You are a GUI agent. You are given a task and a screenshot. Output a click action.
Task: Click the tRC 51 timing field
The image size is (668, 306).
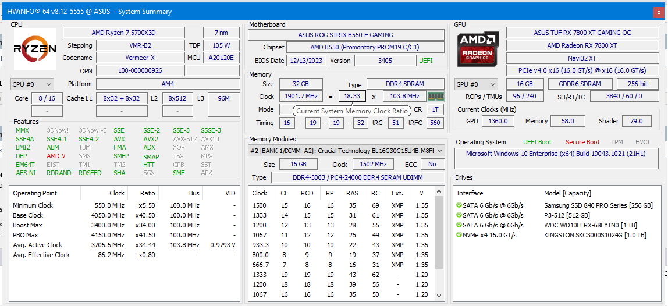tap(396, 123)
